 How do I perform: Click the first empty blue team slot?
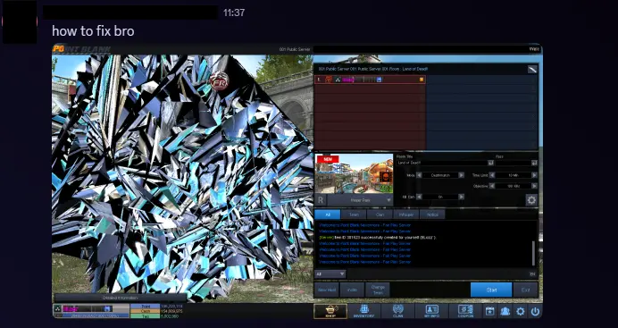click(481, 80)
